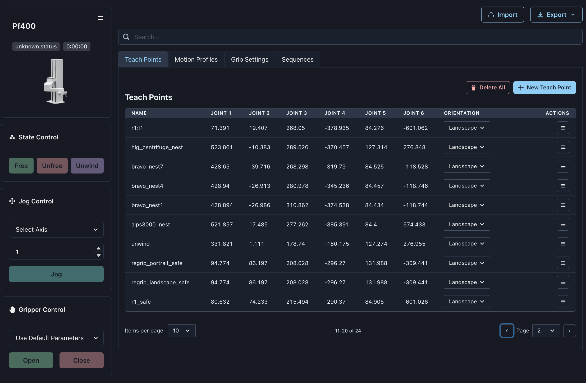
Task: Increase jog value with up stepper
Action: [99, 248]
